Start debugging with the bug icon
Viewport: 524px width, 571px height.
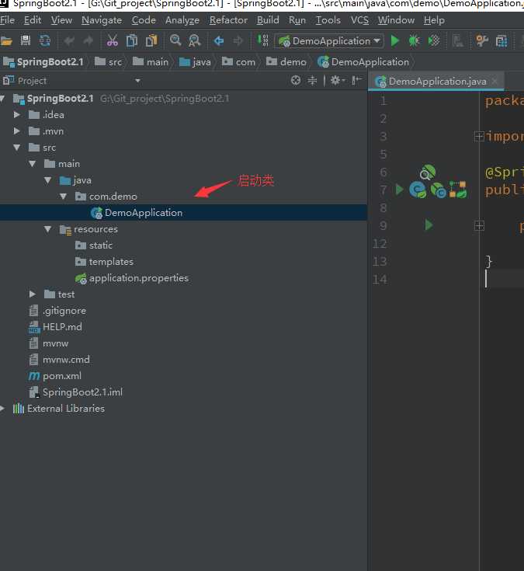[414, 40]
